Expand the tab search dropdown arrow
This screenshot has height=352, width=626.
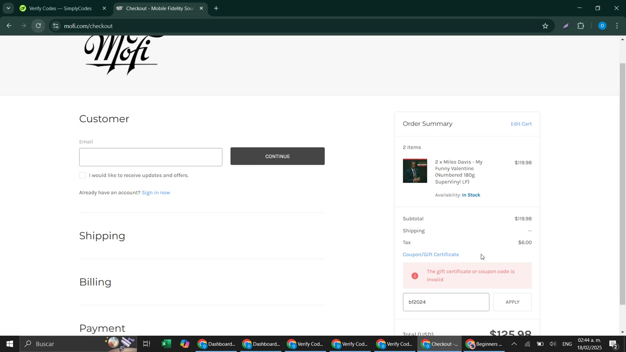coord(8,8)
